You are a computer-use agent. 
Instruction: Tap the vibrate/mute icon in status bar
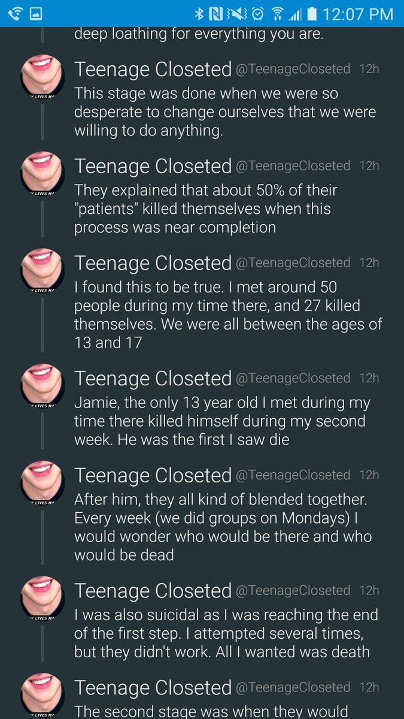236,13
